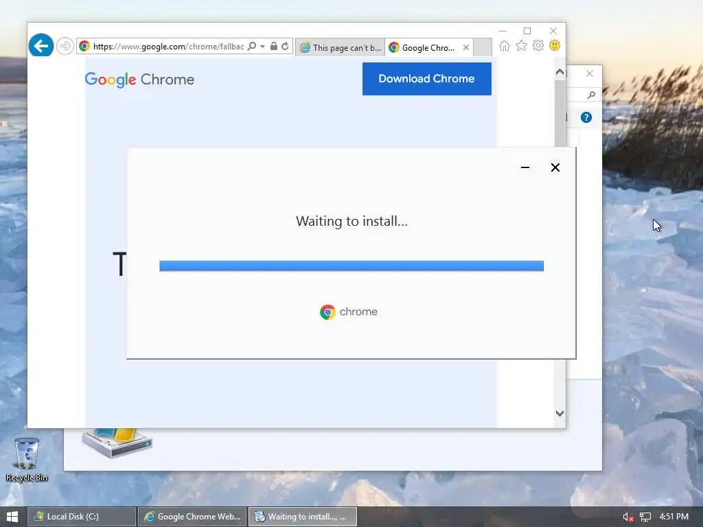The image size is (703, 527).
Task: View security report via lock icon
Action: [273, 46]
